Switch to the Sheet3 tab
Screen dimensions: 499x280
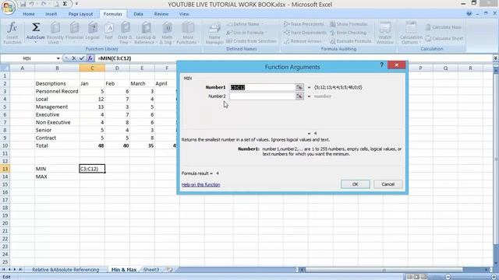[x=150, y=270]
